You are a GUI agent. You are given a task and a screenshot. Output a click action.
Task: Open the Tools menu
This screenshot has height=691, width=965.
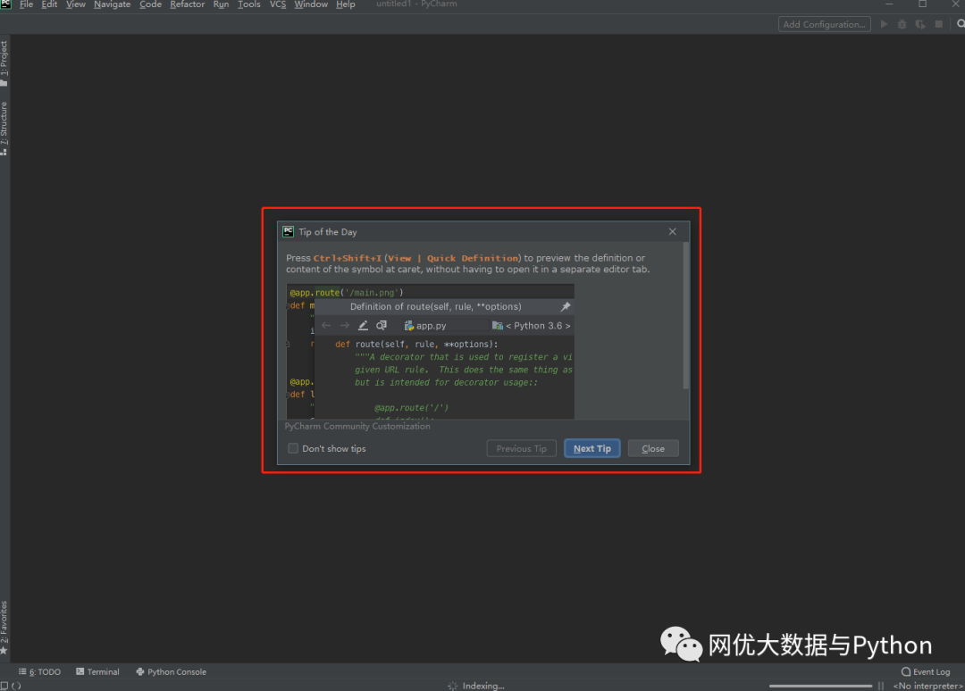(249, 4)
